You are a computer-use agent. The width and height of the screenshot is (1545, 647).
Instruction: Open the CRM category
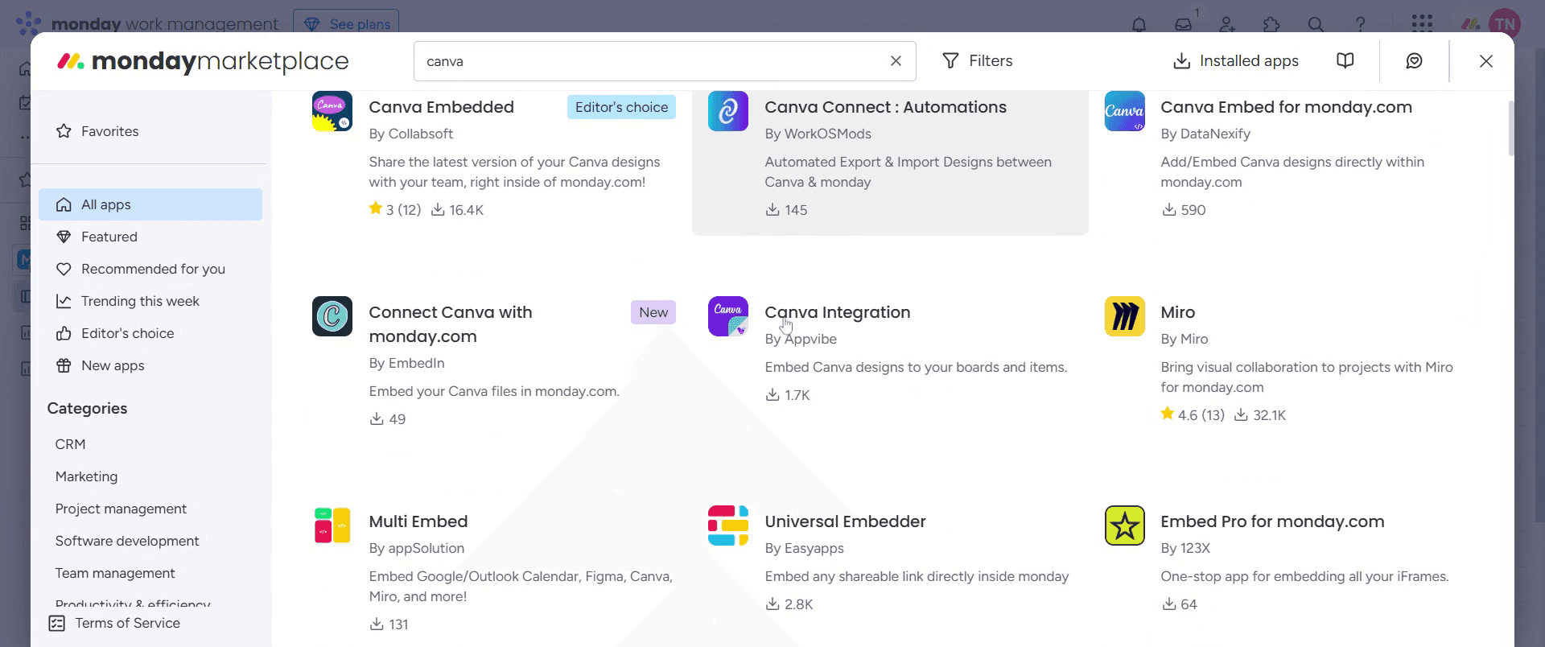(70, 444)
